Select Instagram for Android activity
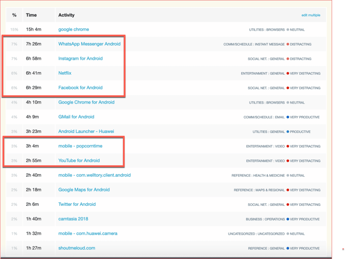This screenshot has width=345, height=259. (x=80, y=59)
